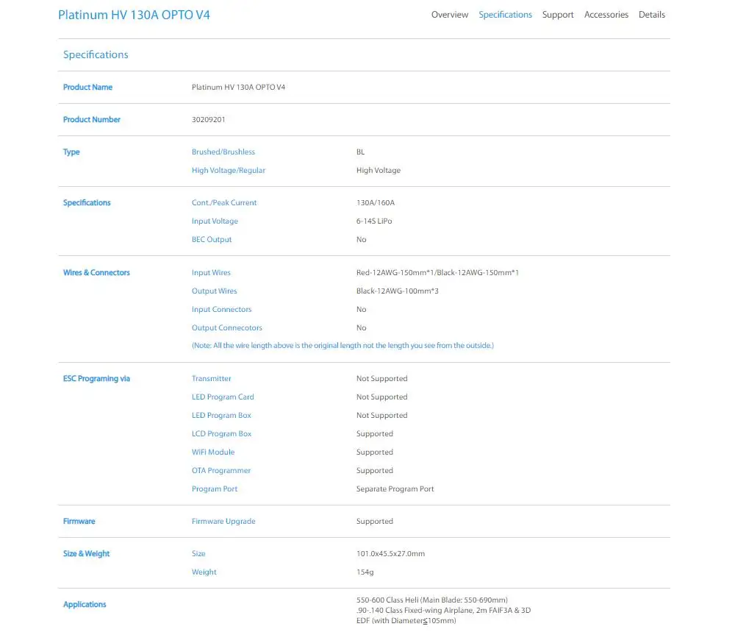Click the Wires & Connectors row label

coord(96,273)
